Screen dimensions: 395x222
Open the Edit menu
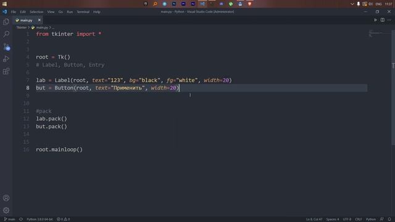pos(23,12)
